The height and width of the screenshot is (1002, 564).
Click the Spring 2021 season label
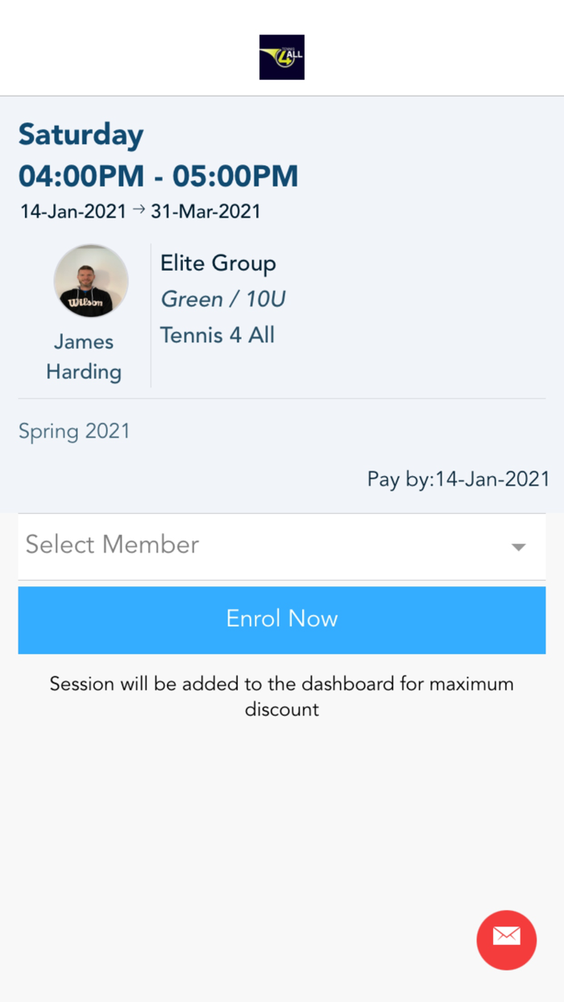point(74,431)
